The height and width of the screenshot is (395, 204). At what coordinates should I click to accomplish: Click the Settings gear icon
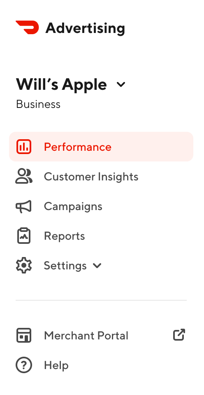click(x=24, y=266)
